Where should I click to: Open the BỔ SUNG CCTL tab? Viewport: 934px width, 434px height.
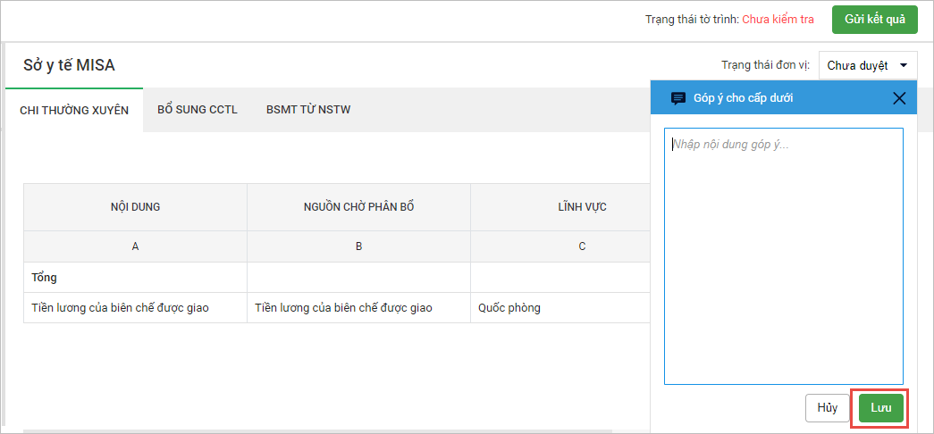pyautogui.click(x=197, y=111)
